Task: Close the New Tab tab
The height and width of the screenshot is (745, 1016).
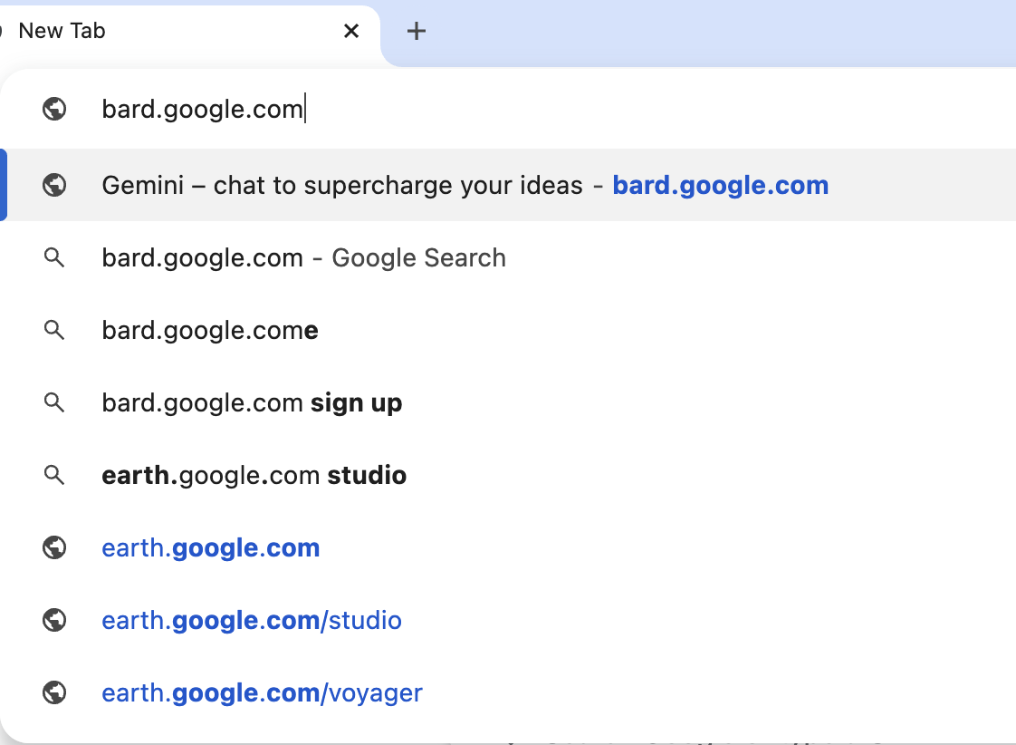Action: [x=351, y=31]
